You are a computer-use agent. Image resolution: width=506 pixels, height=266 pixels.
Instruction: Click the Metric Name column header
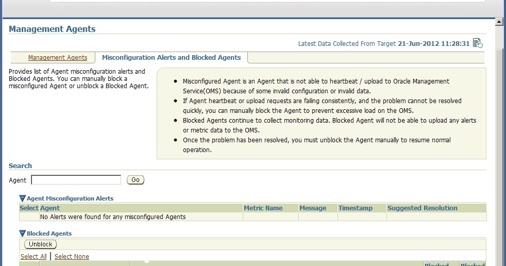(263, 208)
